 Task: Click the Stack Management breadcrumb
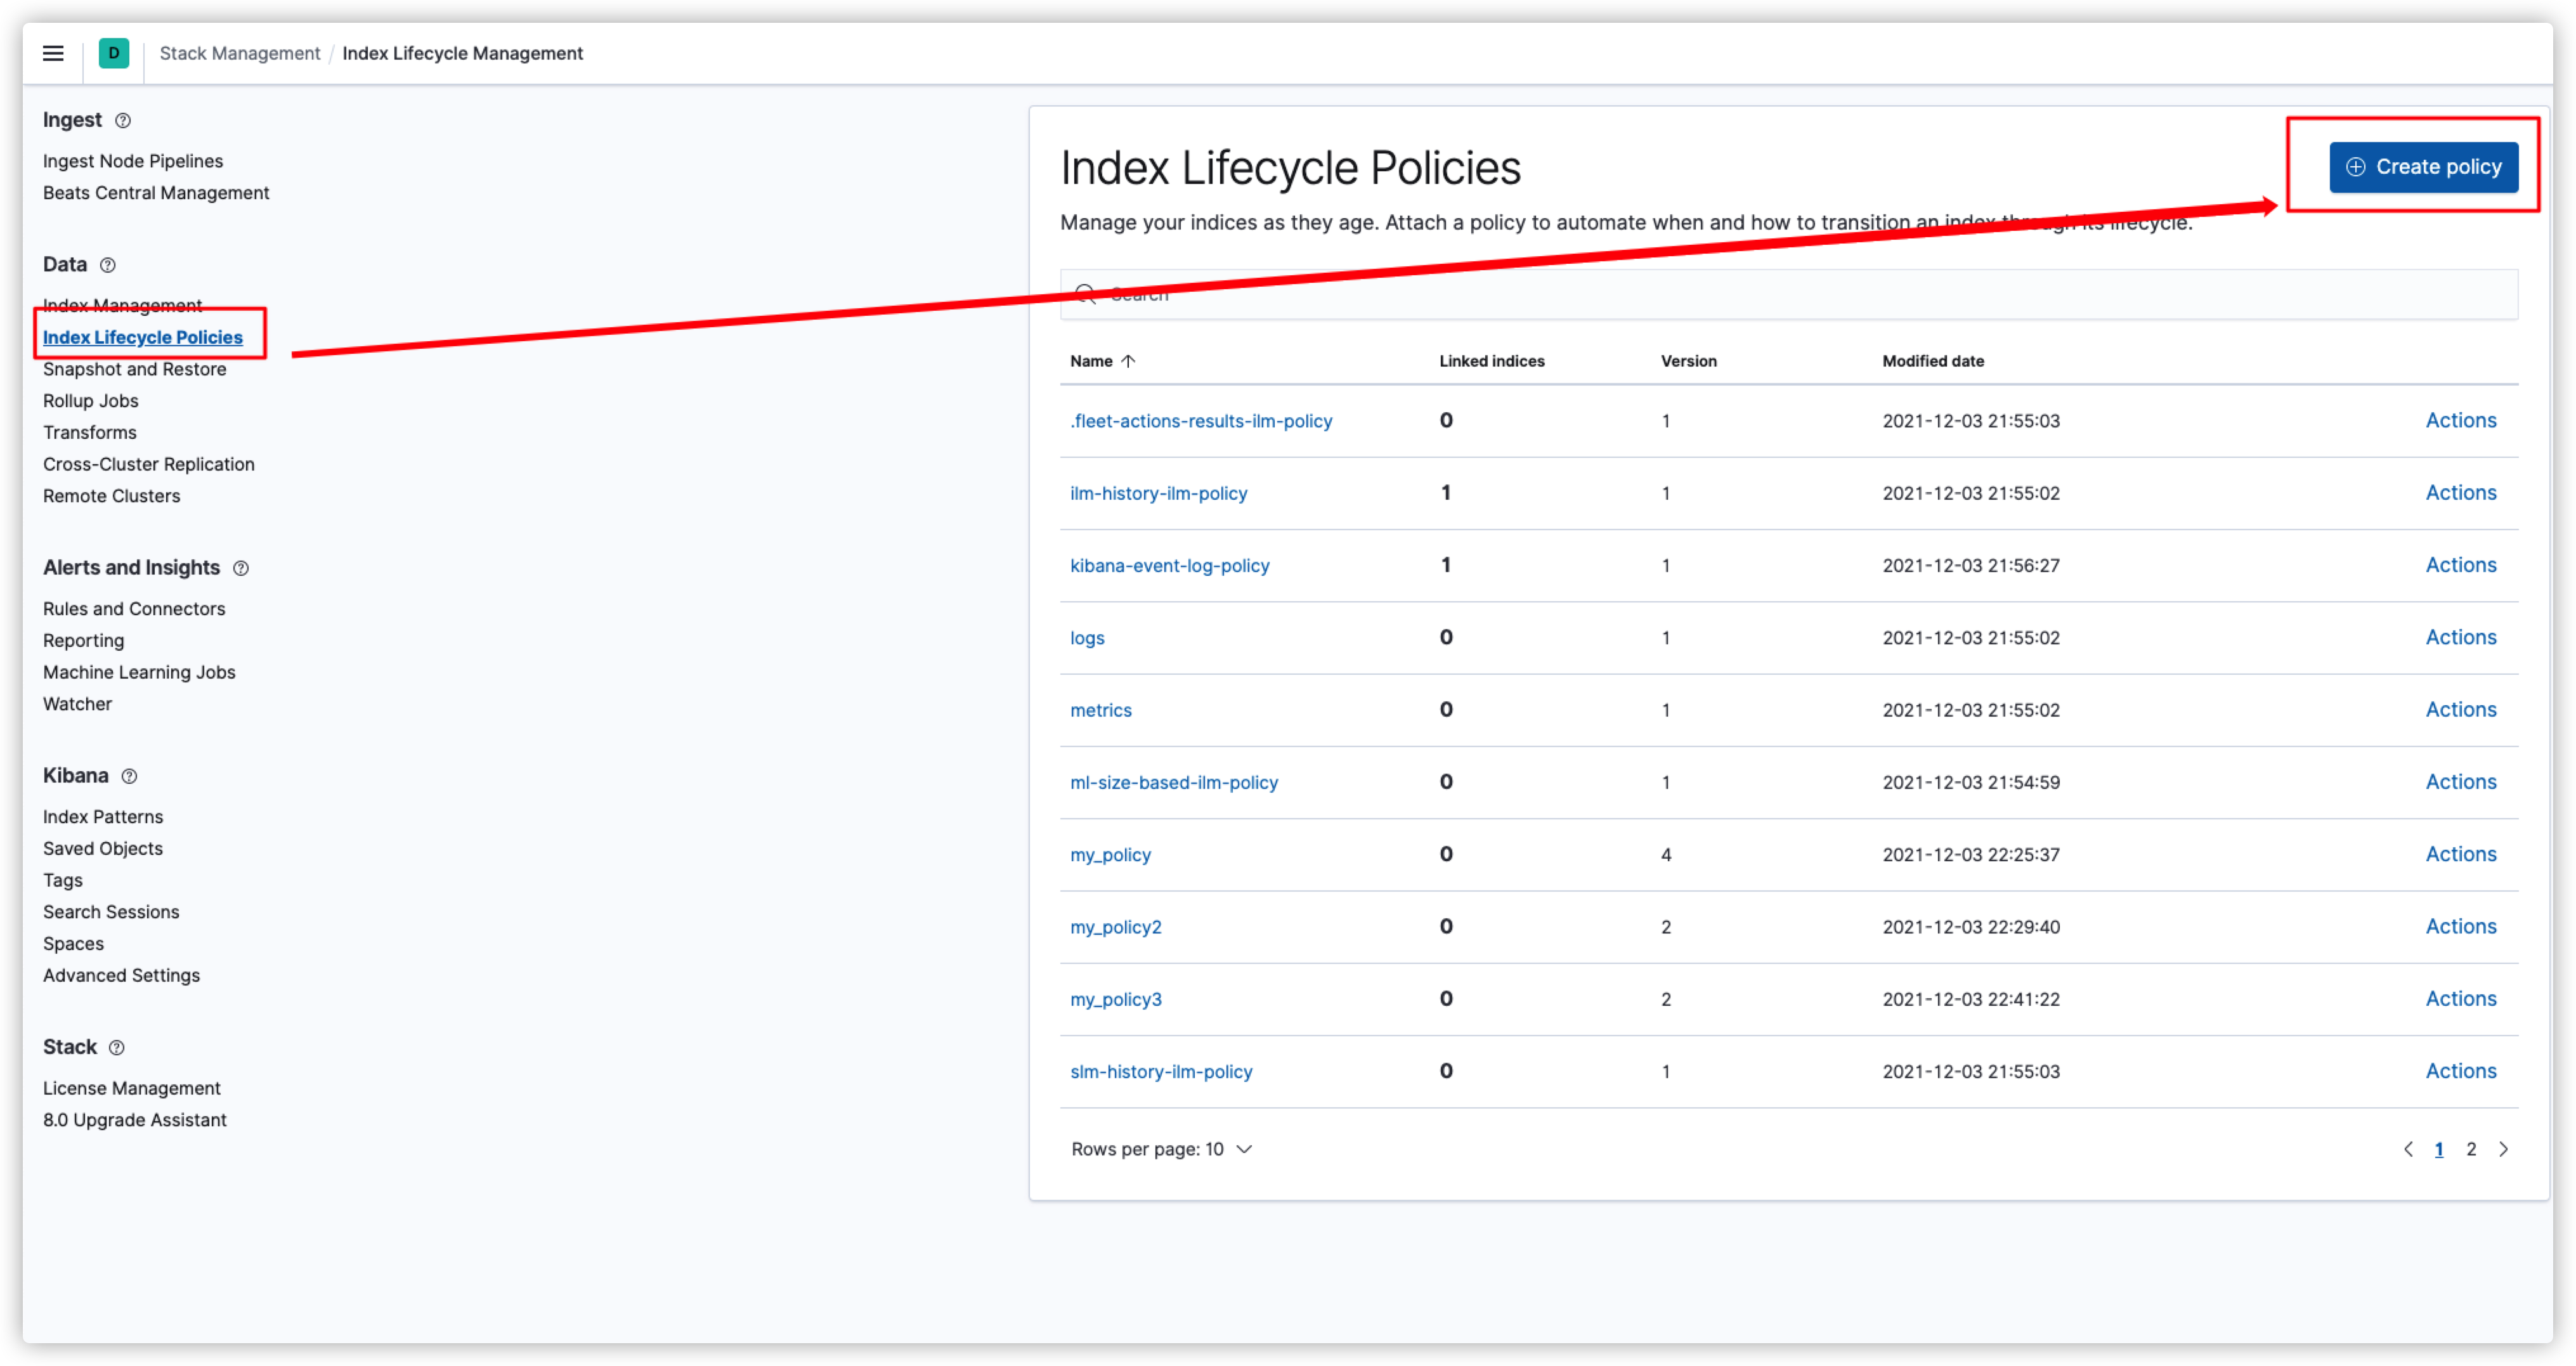tap(239, 53)
